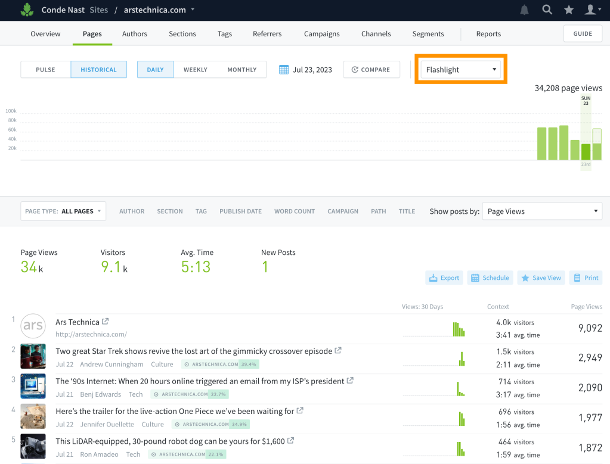
Task: Print the report
Action: point(586,278)
